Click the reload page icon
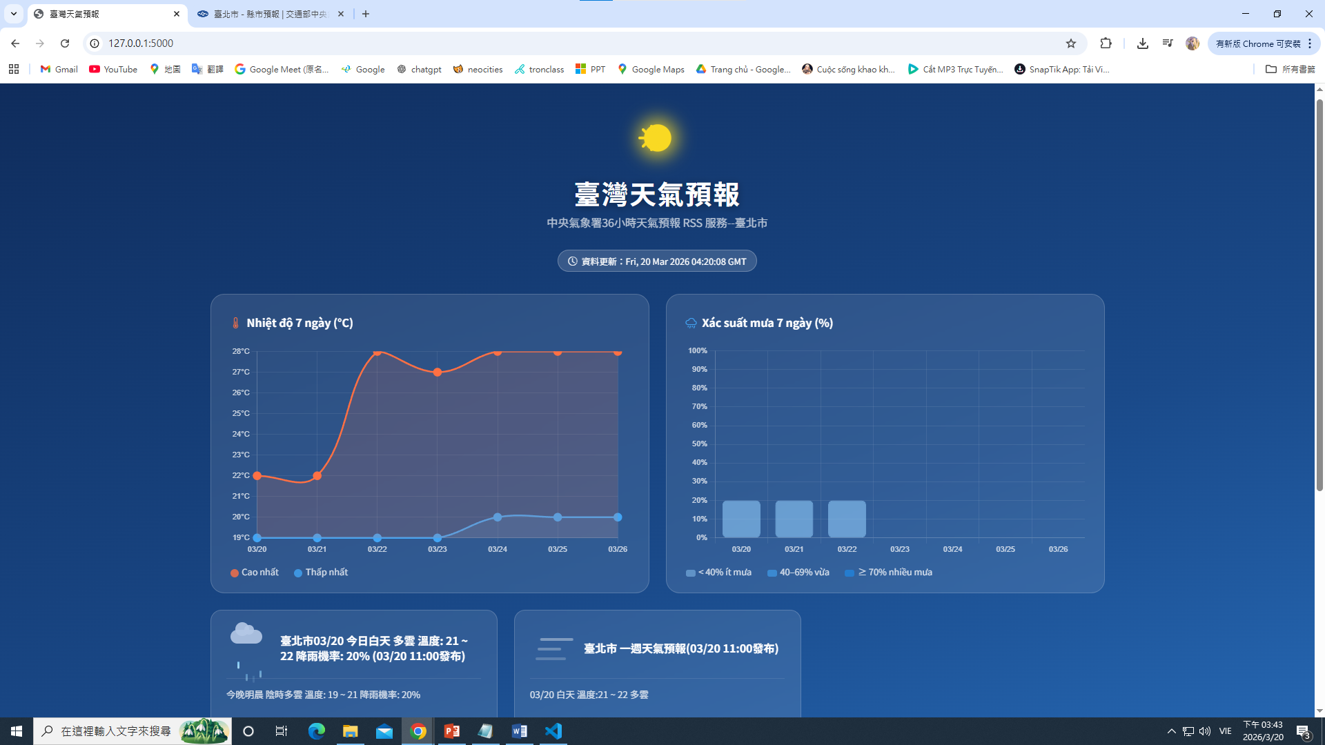The image size is (1325, 745). tap(65, 43)
